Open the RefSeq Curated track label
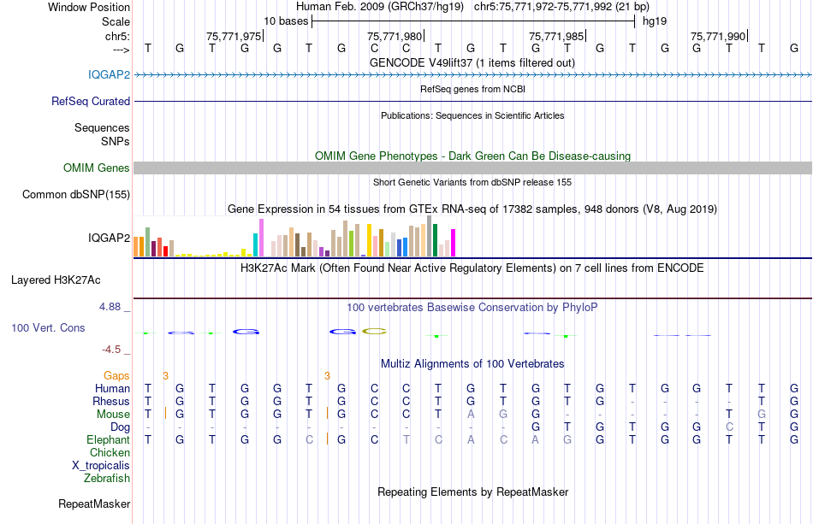 point(91,101)
